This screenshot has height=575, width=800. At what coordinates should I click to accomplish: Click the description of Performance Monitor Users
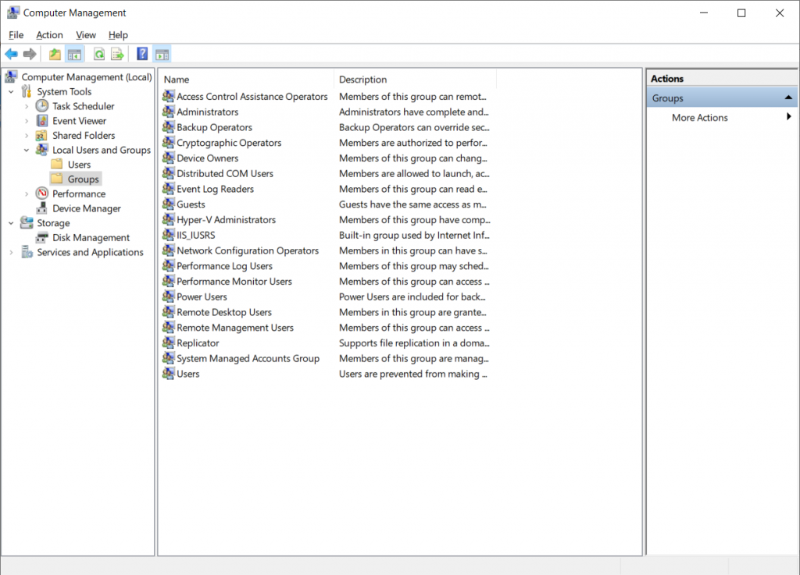pyautogui.click(x=414, y=281)
